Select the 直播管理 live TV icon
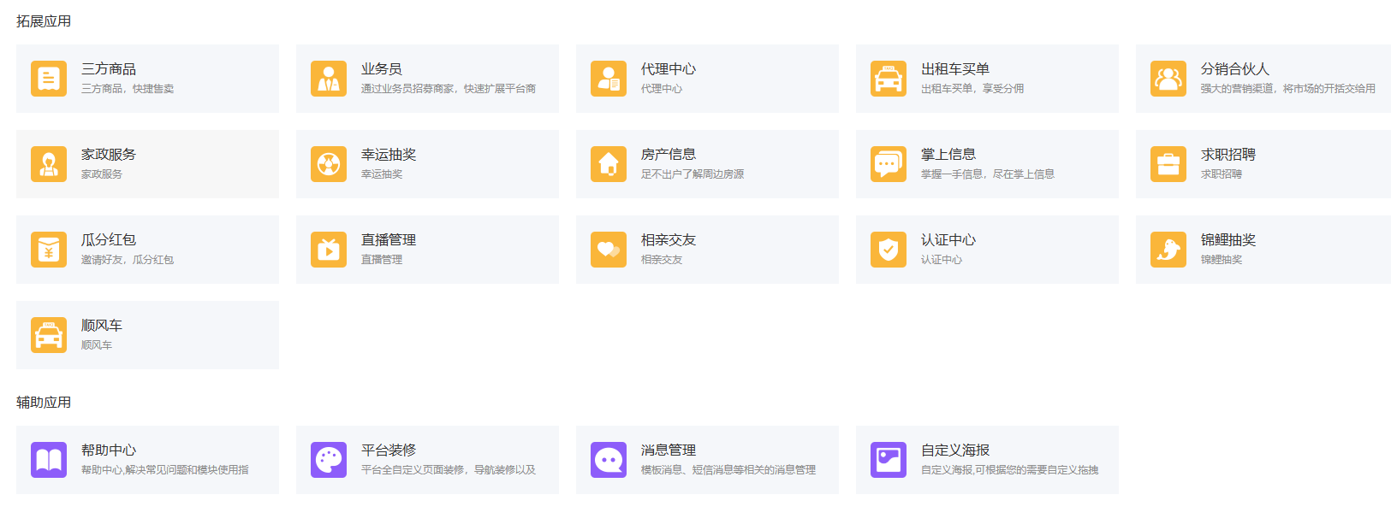The width and height of the screenshot is (1397, 518). click(x=329, y=250)
